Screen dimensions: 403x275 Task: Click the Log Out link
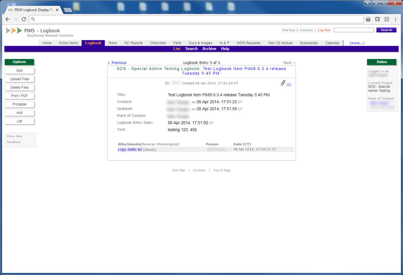[x=324, y=30]
